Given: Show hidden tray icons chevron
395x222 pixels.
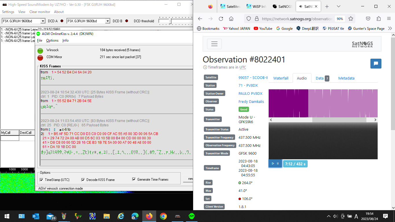Looking at the screenshot, I should point(328,216).
